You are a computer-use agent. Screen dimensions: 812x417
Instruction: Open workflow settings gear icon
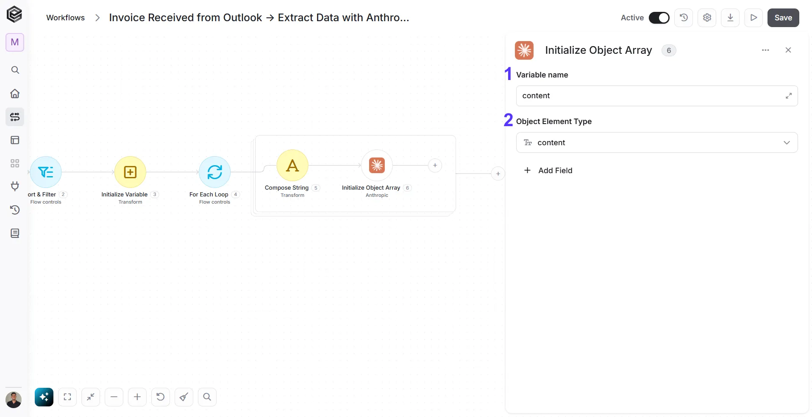[707, 18]
